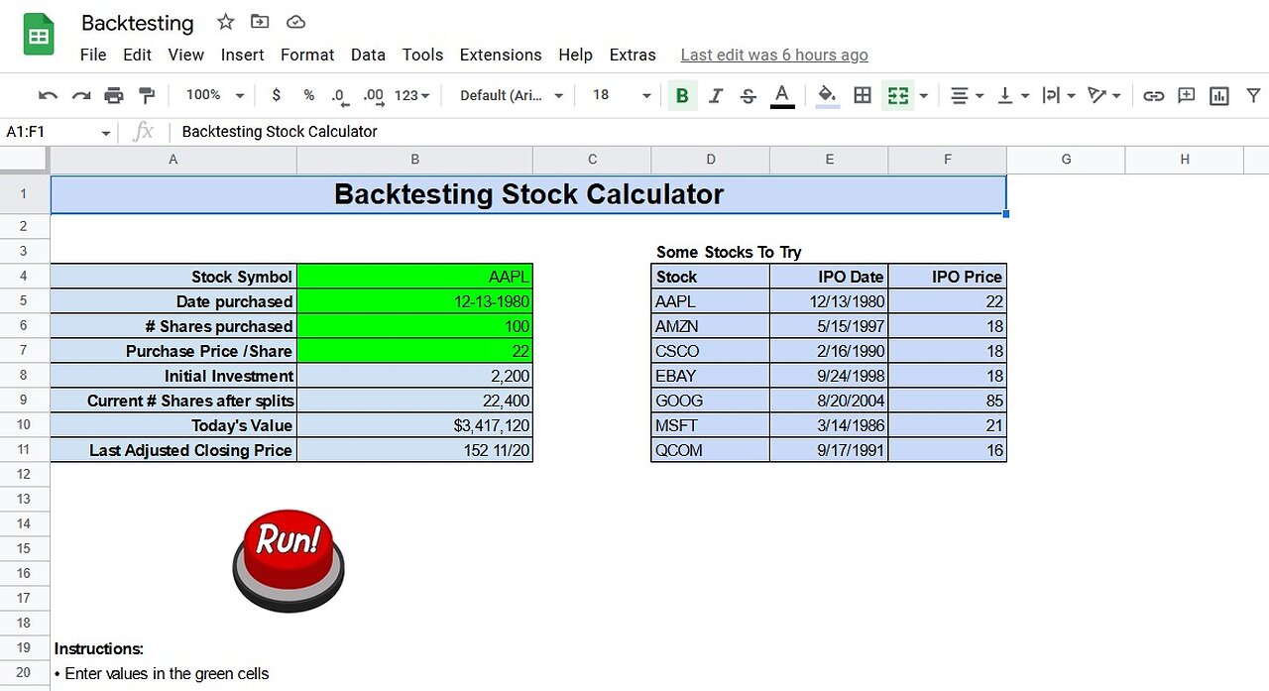Click the Insert chart icon
Image resolution: width=1269 pixels, height=691 pixels.
[1219, 95]
